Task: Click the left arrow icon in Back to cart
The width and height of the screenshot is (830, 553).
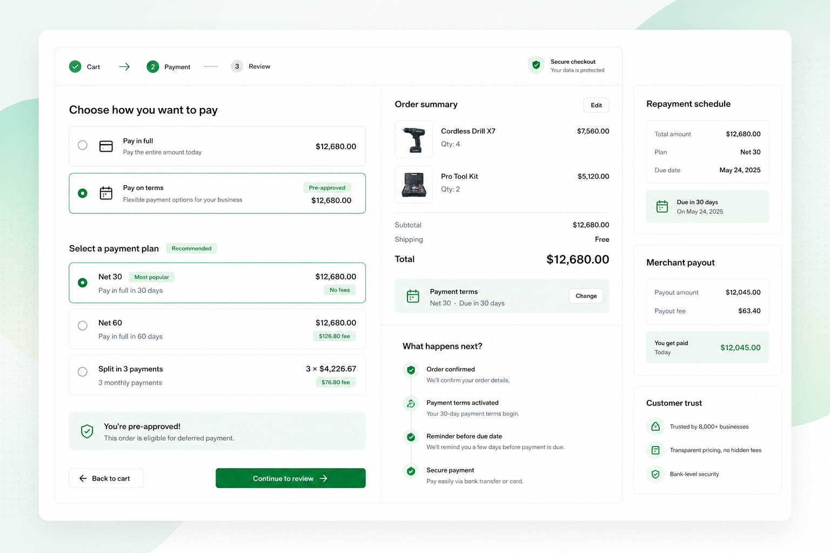Action: tap(83, 478)
